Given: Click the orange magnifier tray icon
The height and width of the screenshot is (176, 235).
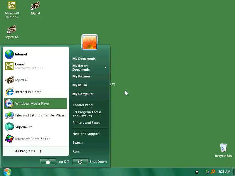Looking at the screenshot, I should click(x=213, y=172).
